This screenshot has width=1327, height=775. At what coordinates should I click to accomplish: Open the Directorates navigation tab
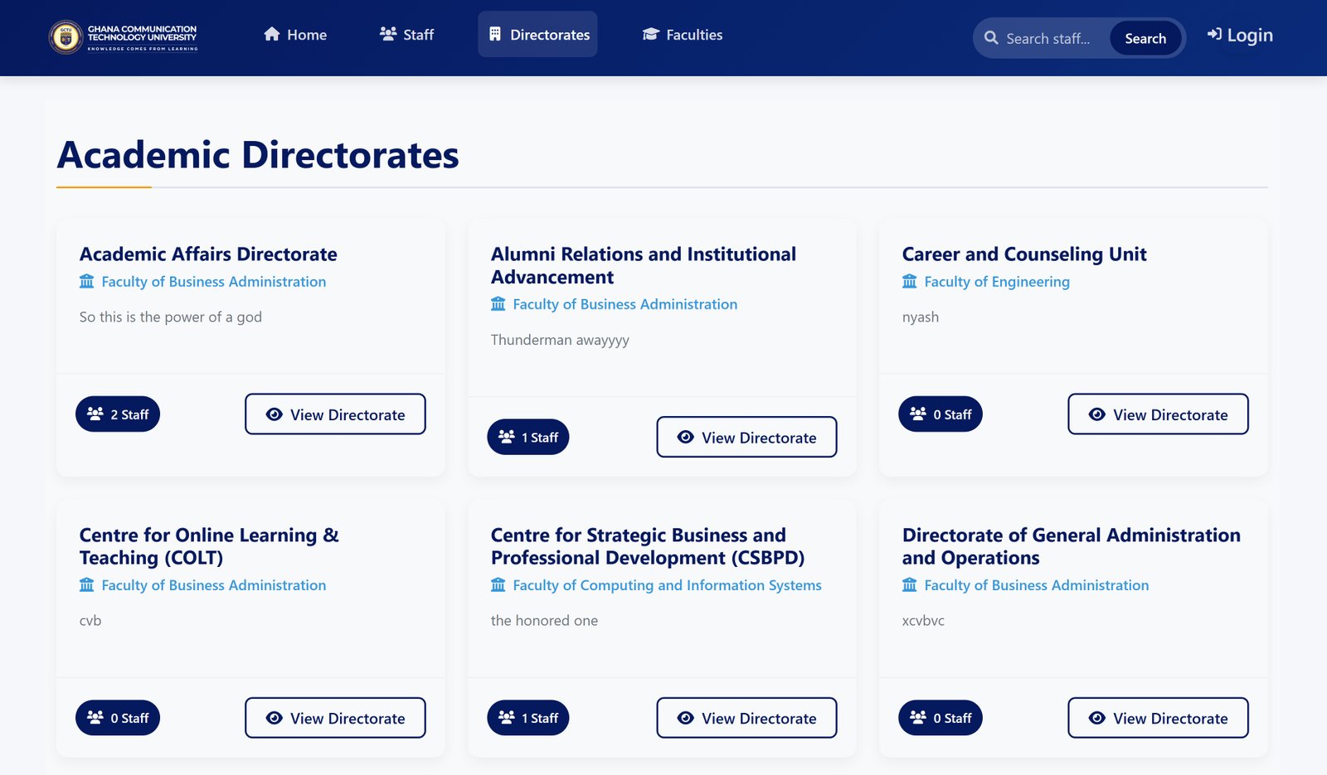point(537,35)
